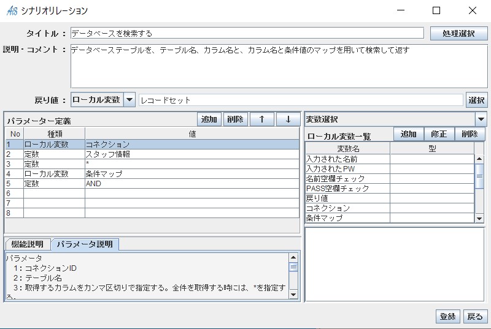
Task: Select 入力された名前 in variable list
Action: [348, 159]
